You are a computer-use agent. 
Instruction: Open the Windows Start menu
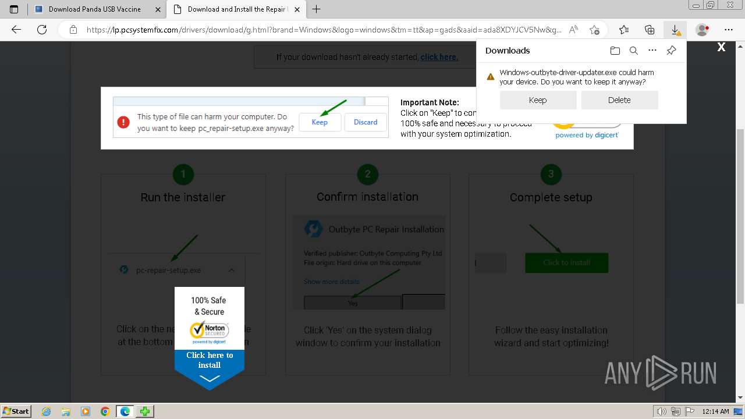(16, 411)
